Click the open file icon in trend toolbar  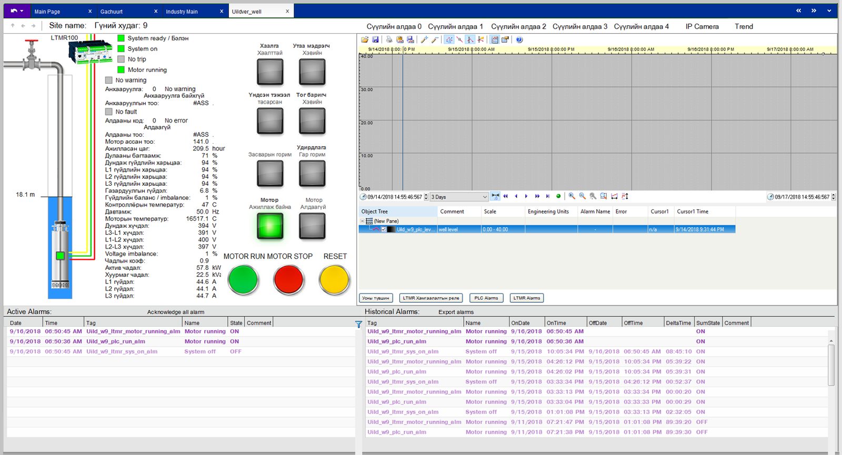point(365,39)
